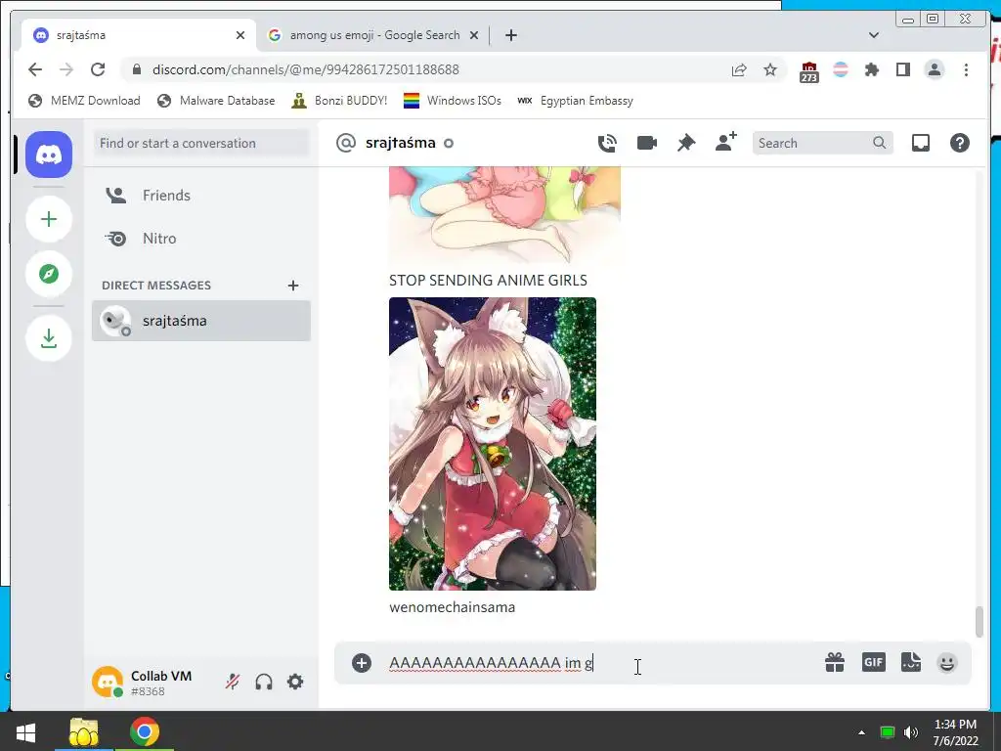Start a video call
The image size is (1001, 751).
pos(647,143)
